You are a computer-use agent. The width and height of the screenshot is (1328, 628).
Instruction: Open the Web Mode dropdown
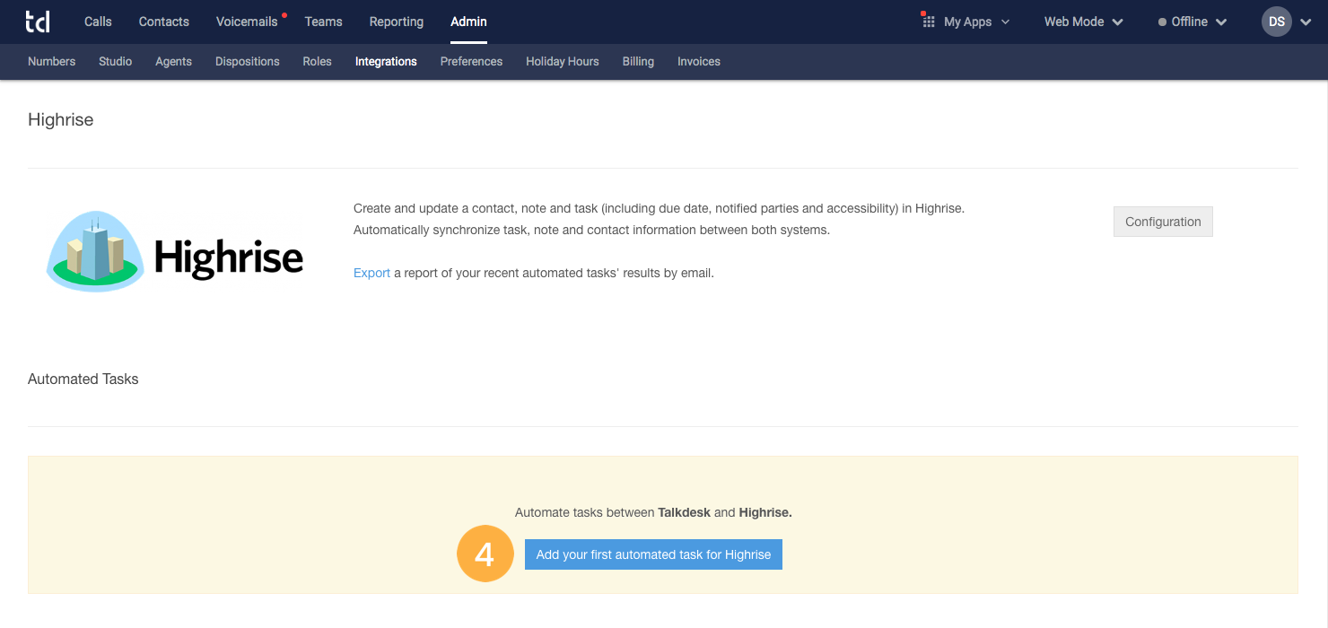pos(1083,22)
